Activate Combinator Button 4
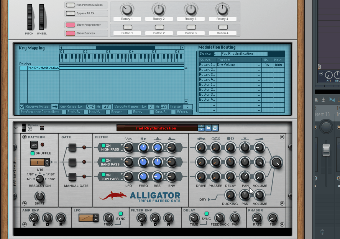 point(223,27)
